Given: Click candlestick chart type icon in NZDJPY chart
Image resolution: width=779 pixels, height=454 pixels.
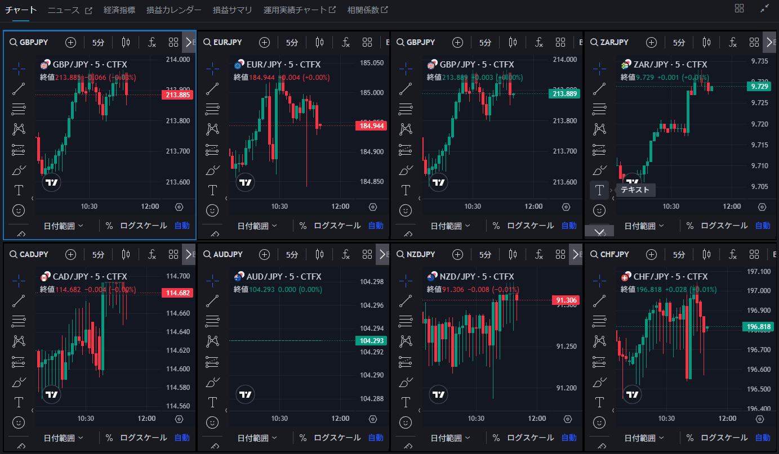Looking at the screenshot, I should coord(513,254).
